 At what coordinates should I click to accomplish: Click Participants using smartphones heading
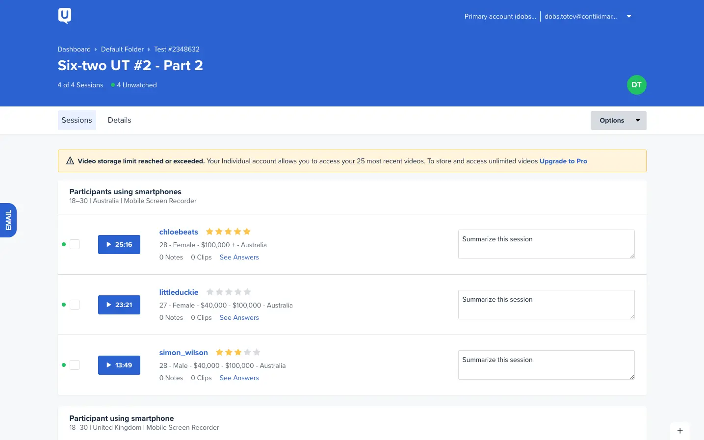coord(125,192)
